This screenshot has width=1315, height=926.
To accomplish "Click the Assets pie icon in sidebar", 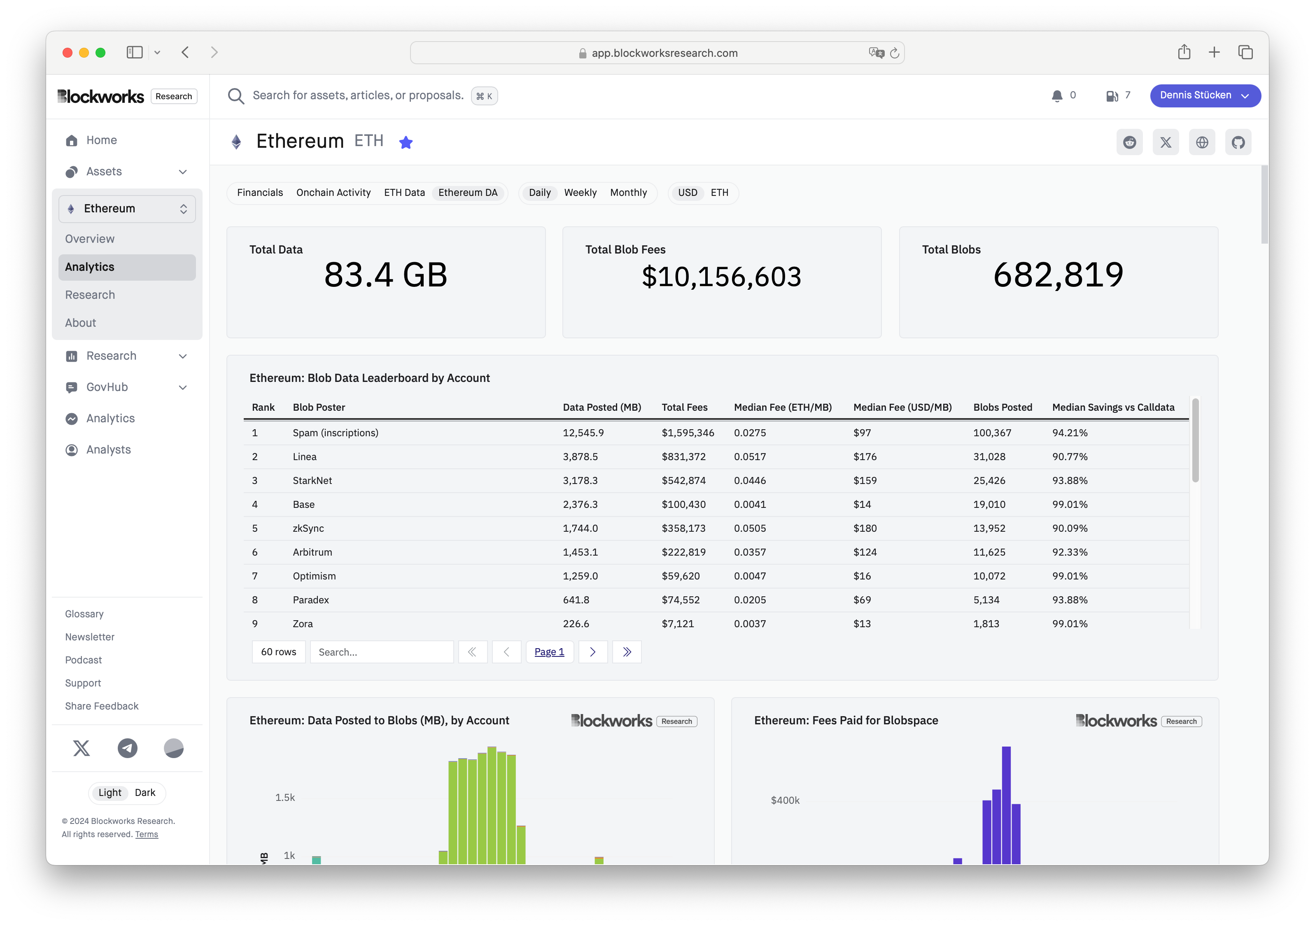I will pos(72,172).
